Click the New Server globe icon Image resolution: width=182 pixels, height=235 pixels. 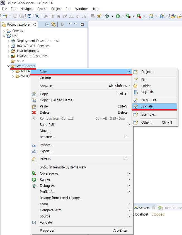point(151,16)
